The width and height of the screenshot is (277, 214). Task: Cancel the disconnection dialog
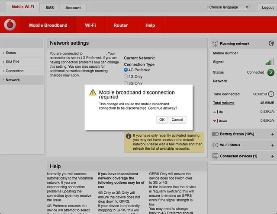[x=177, y=120]
